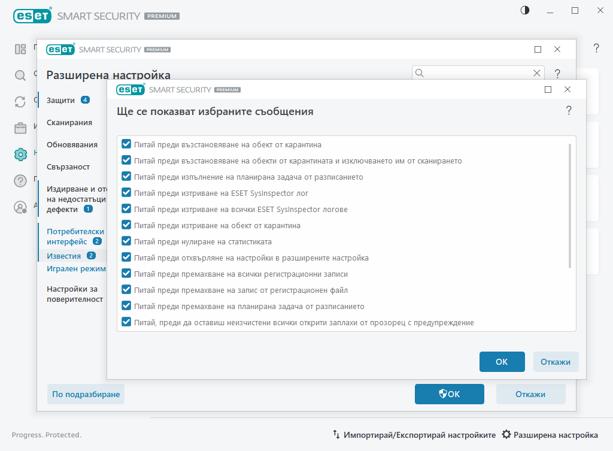This screenshot has height=451, width=613.
Task: Select the Игрален режим subsection
Action: tap(76, 269)
